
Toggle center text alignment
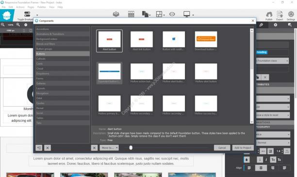[x=261, y=168]
